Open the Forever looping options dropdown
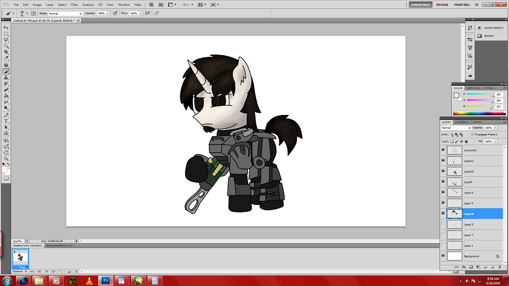 click(20, 271)
